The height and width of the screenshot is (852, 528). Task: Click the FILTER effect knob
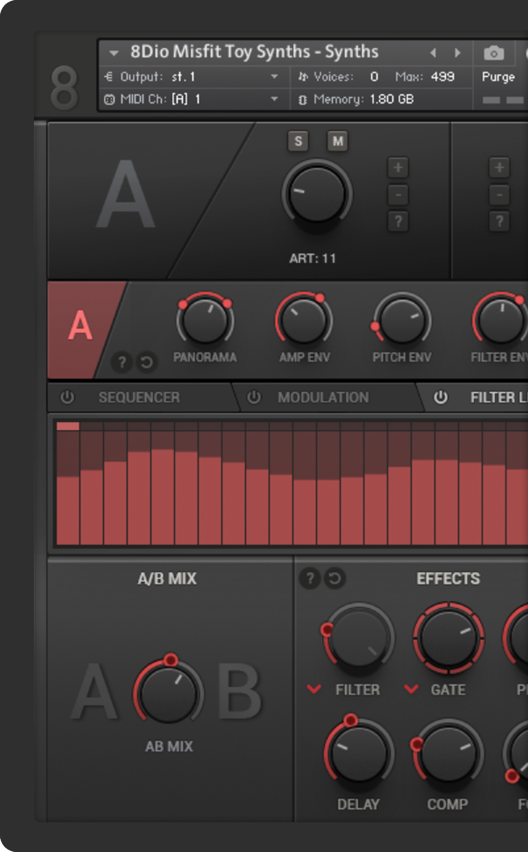click(359, 639)
